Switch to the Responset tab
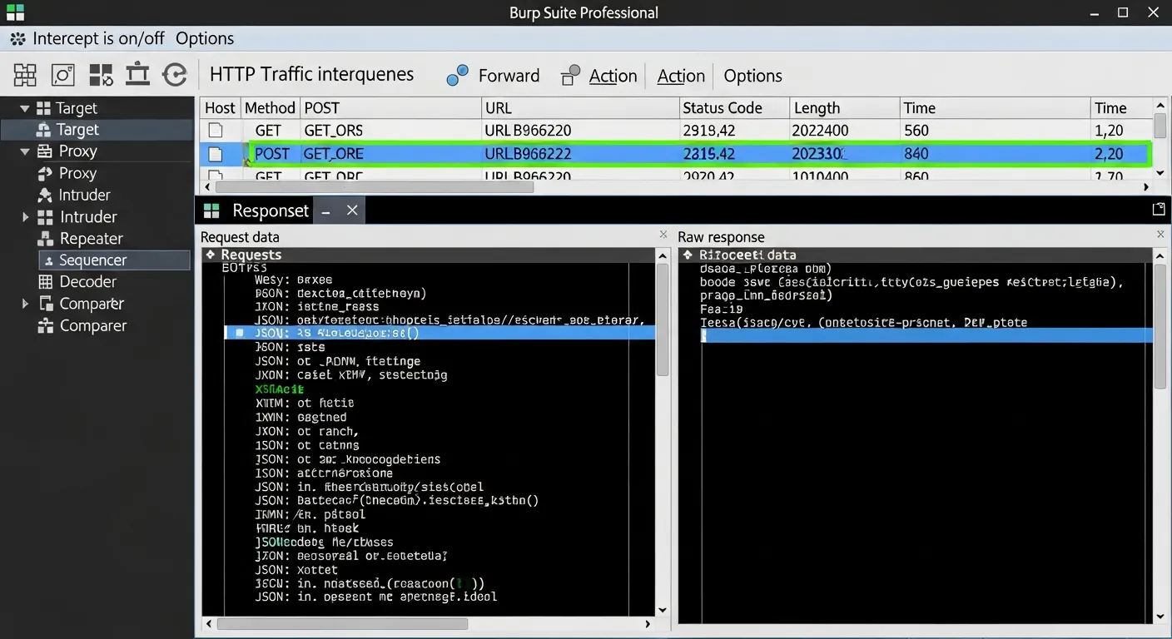The width and height of the screenshot is (1172, 639). [x=270, y=211]
